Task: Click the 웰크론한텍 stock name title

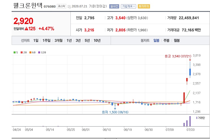Action: click(x=27, y=6)
